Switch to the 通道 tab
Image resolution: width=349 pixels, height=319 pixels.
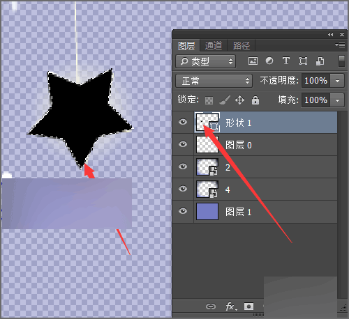click(214, 45)
